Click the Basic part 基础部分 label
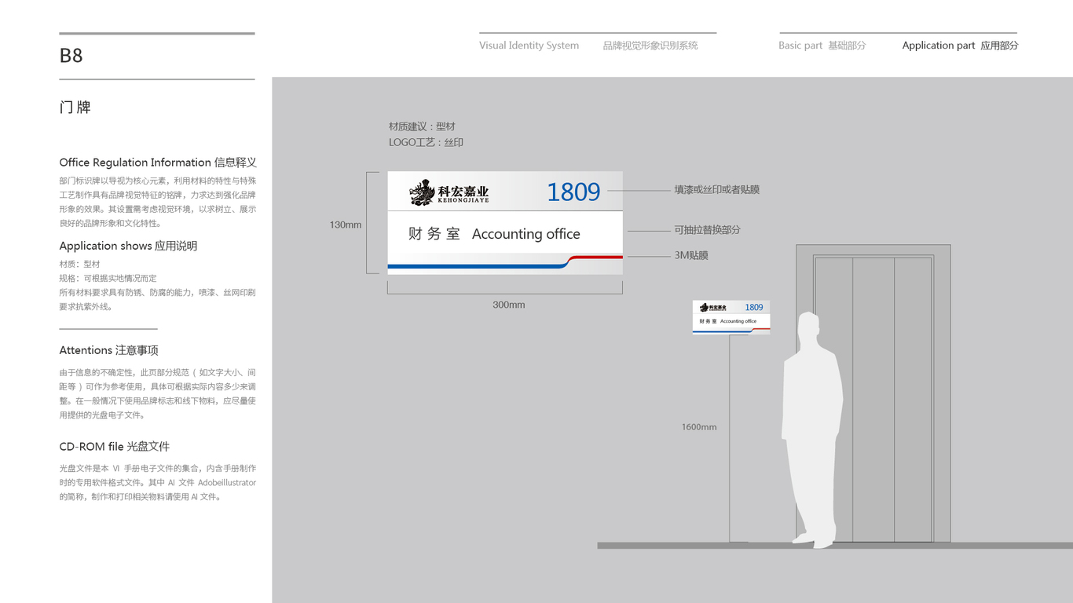The width and height of the screenshot is (1073, 603). coord(822,46)
